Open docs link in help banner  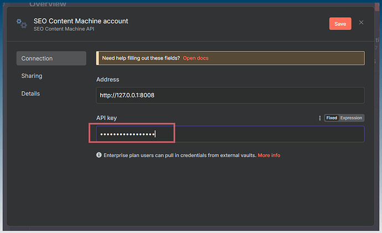pos(195,58)
